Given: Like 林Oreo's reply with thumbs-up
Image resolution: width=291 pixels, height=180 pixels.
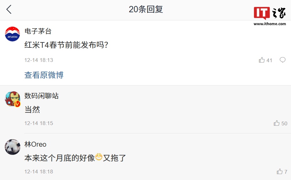Looking at the screenshot, I should coord(279,172).
